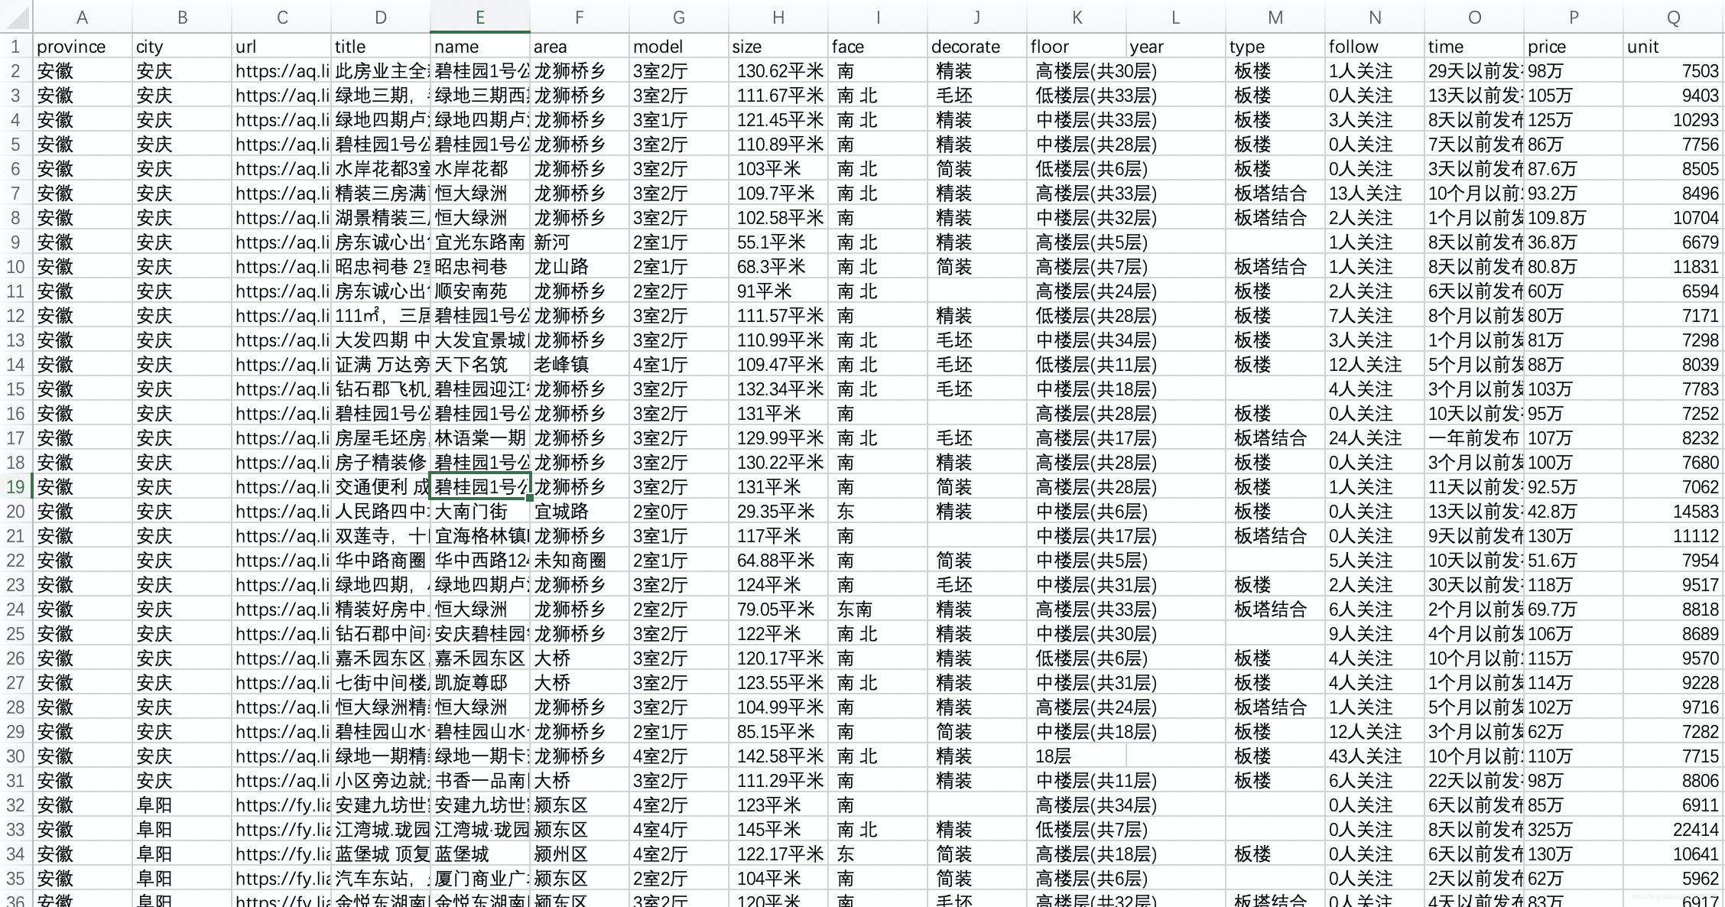This screenshot has width=1725, height=907.
Task: Click row 19 header number
Action: (15, 487)
